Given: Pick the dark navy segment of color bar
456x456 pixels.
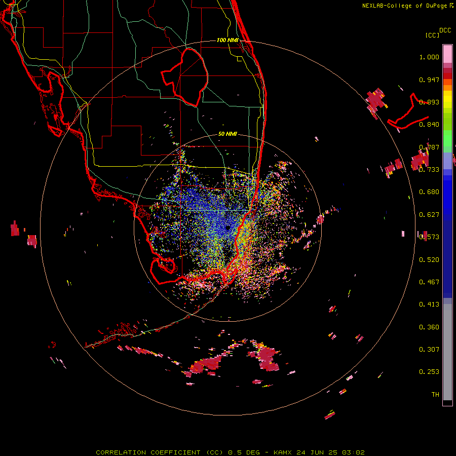Looking at the screenshot, I should pos(447,259).
